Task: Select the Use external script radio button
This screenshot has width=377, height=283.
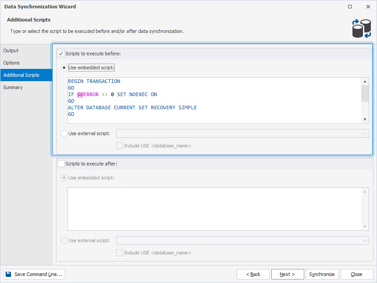Action: coord(64,133)
